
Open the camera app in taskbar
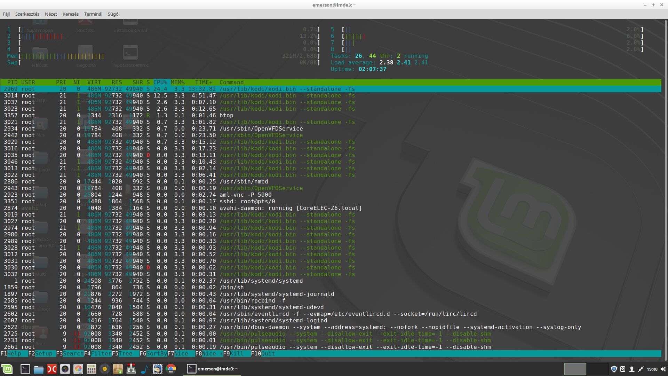[x=65, y=369]
